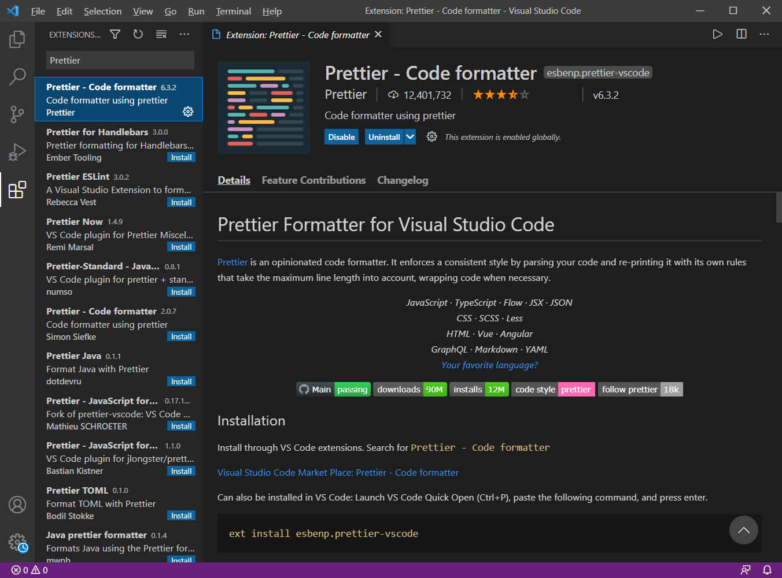The height and width of the screenshot is (578, 782).
Task: Click the Extensions icon in the activity bar
Action: coord(17,189)
